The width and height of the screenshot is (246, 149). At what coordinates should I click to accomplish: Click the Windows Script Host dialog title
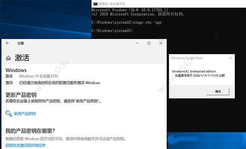[x=187, y=58]
